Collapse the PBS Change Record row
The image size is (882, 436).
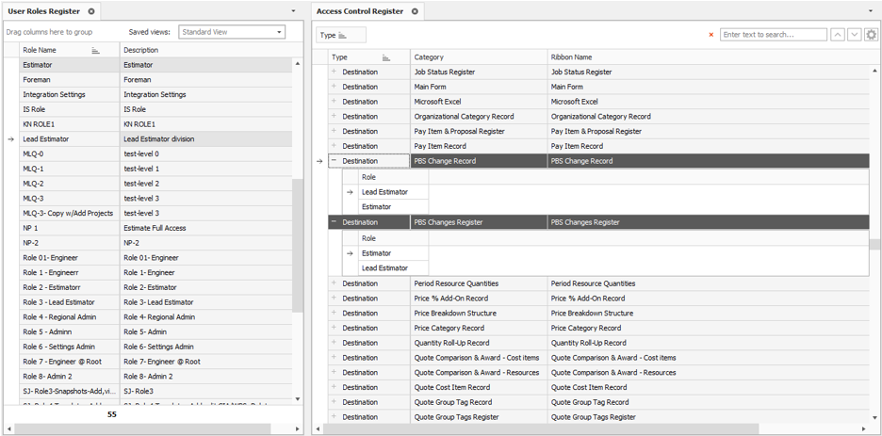334,161
